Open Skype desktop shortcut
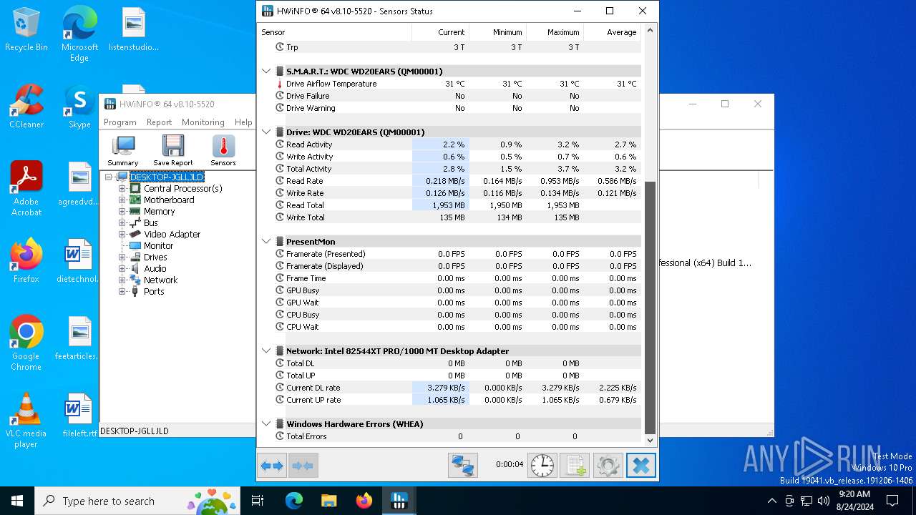Screen dimensions: 916x515 click(79, 107)
